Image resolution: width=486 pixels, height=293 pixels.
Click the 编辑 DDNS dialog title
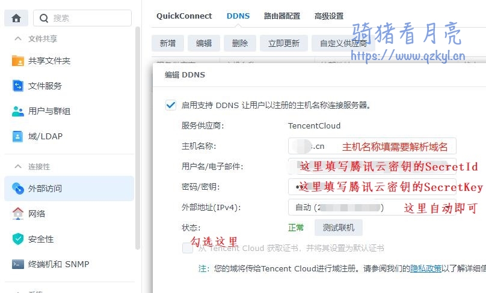(185, 74)
